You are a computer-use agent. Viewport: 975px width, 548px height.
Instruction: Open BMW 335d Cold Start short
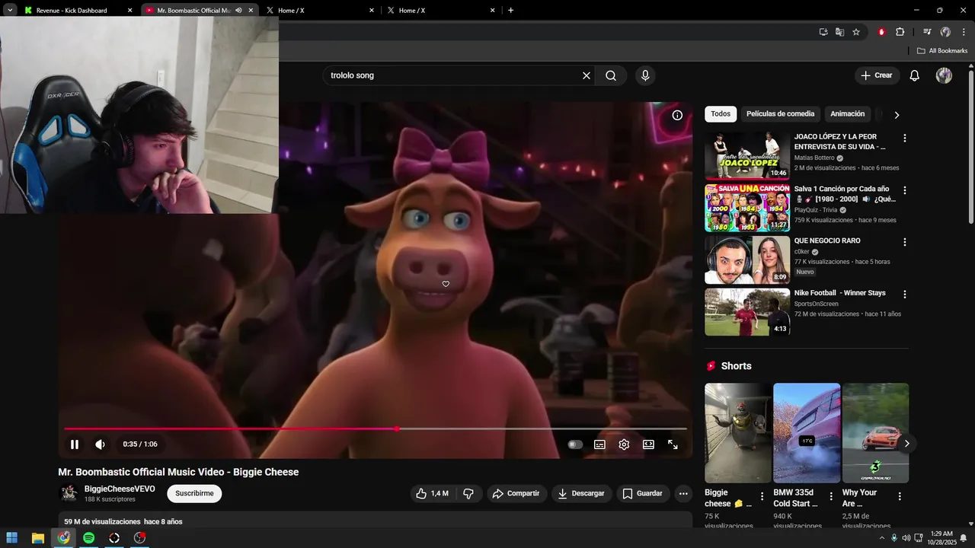tap(807, 433)
